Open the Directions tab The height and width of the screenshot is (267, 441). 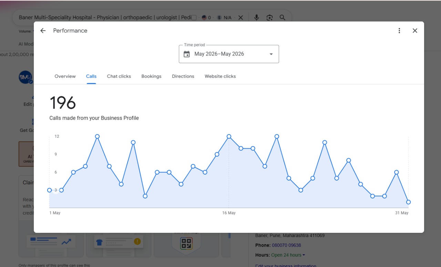pos(183,76)
